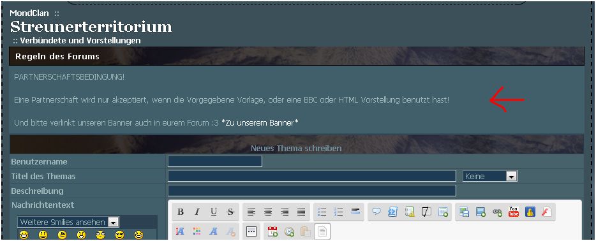Focus the Beschreibung input field

click(311, 191)
